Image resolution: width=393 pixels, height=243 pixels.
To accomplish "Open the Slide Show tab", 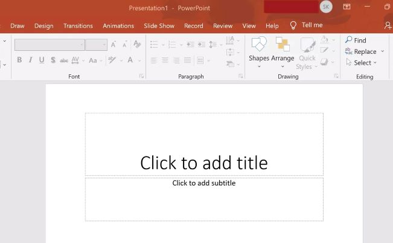I will [x=159, y=26].
